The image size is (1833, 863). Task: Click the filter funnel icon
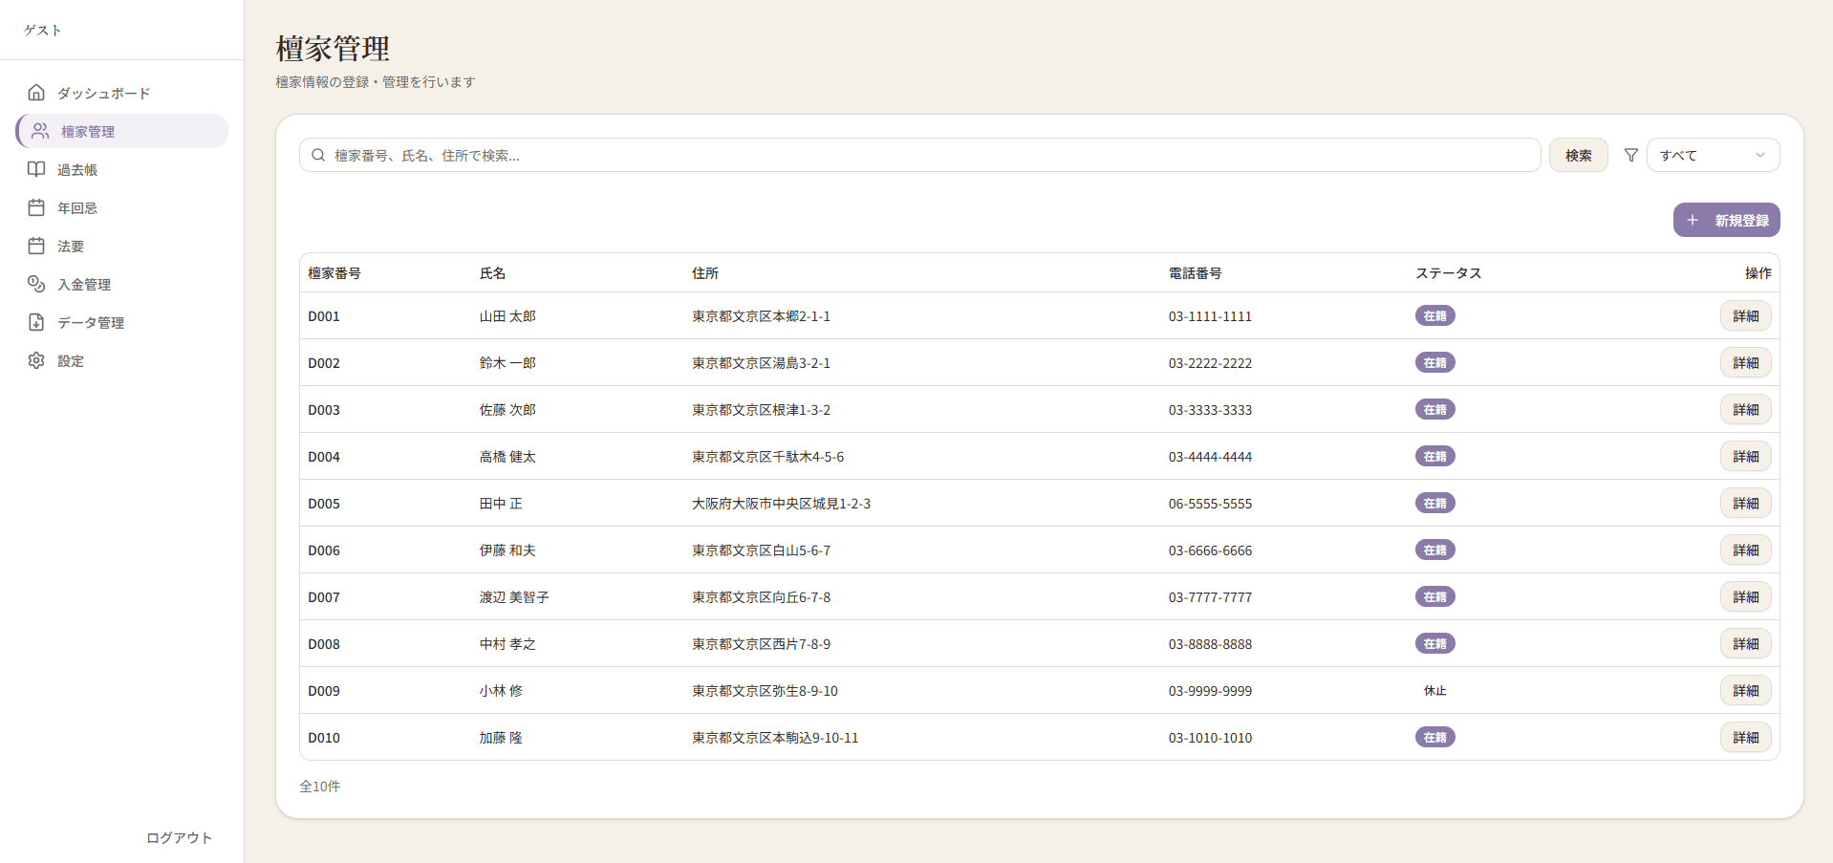tap(1630, 155)
